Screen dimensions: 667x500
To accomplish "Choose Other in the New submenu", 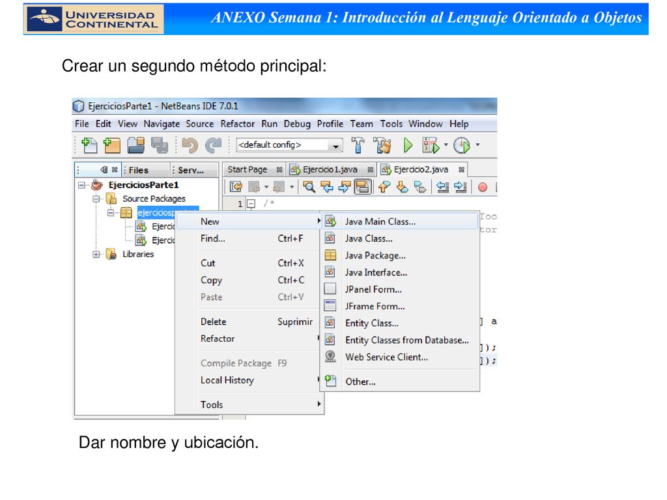I will tap(400, 382).
